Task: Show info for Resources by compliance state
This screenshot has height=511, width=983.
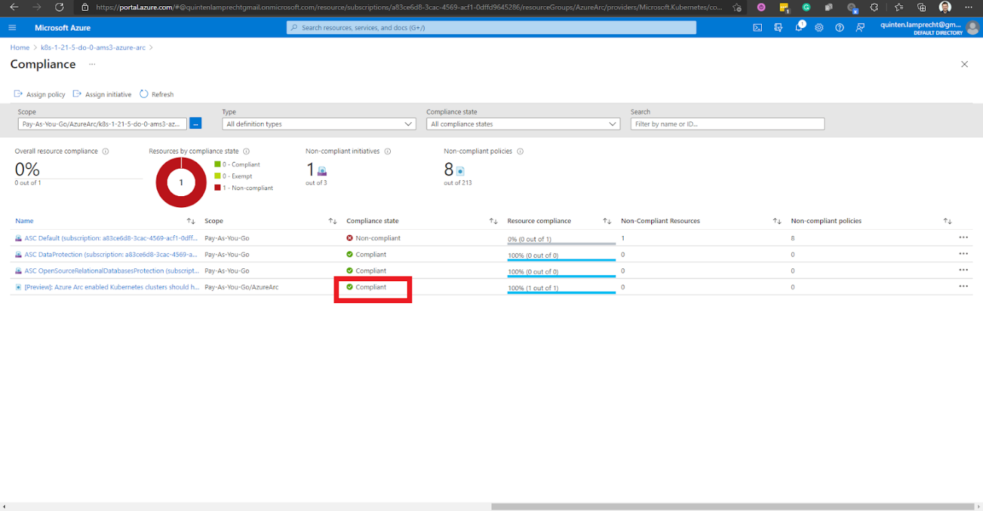Action: coord(246,151)
